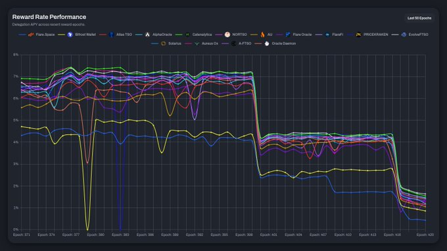Click the 7% y-axis label
This screenshot has width=447, height=251.
click(x=16, y=77)
